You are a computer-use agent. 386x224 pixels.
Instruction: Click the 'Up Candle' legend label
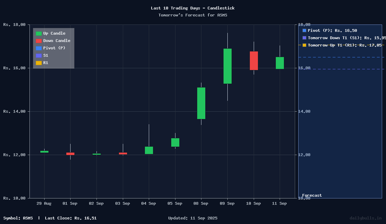(x=54, y=33)
